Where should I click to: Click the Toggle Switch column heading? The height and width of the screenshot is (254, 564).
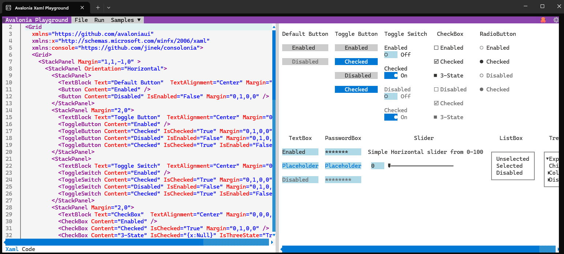[406, 34]
